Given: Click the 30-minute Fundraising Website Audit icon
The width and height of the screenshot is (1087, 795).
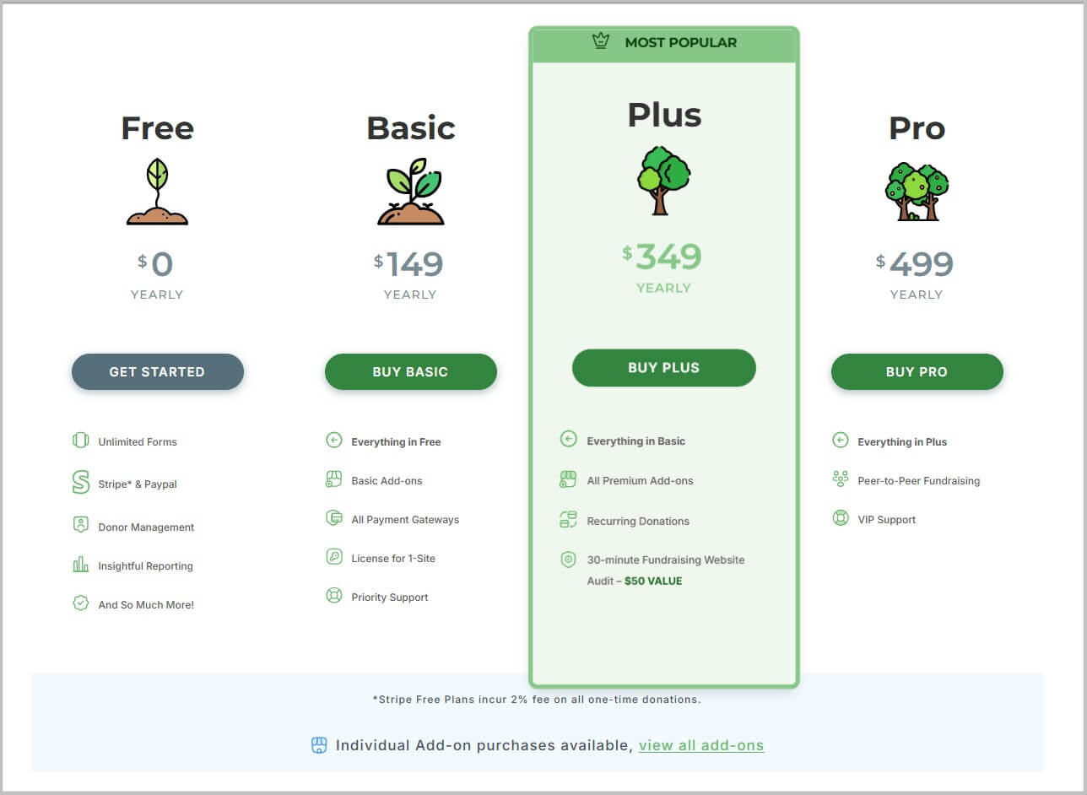Looking at the screenshot, I should click(568, 559).
